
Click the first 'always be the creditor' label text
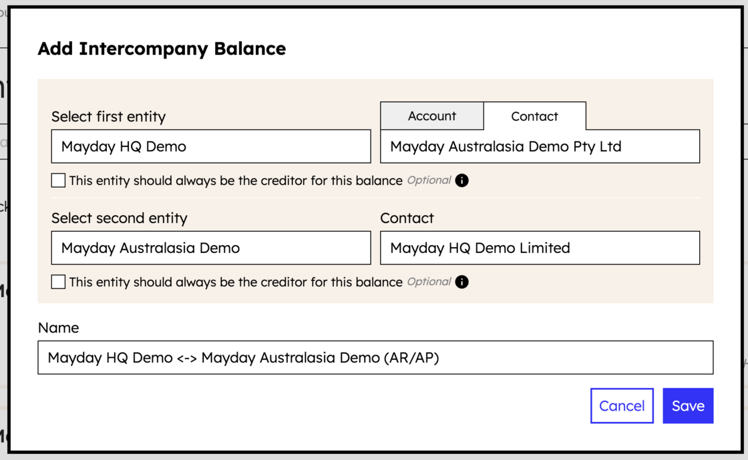pos(236,181)
